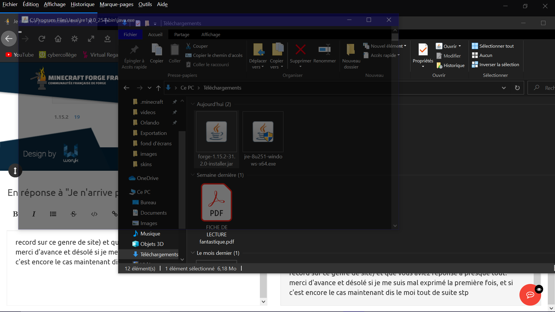Switch to the Partage ribbon tab
This screenshot has height=312, width=555.
point(182,35)
